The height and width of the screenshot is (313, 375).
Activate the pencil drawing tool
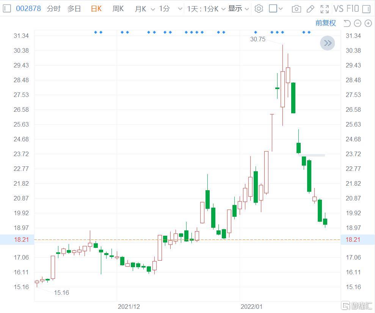coord(310,9)
